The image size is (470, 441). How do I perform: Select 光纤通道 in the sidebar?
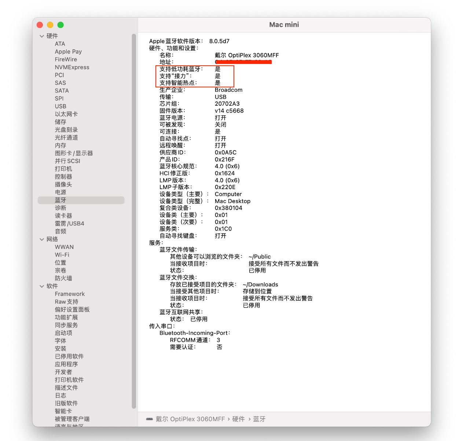coord(66,138)
